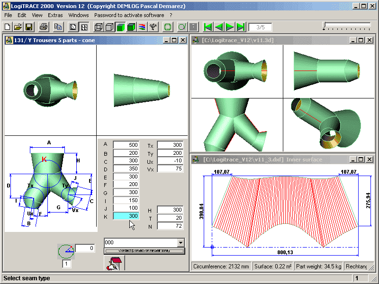Click the Surface: 0.22 m² status text
The width and height of the screenshot is (379, 284).
pyautogui.click(x=273, y=266)
